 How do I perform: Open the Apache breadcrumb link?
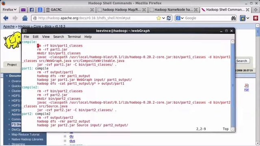click(9, 26)
